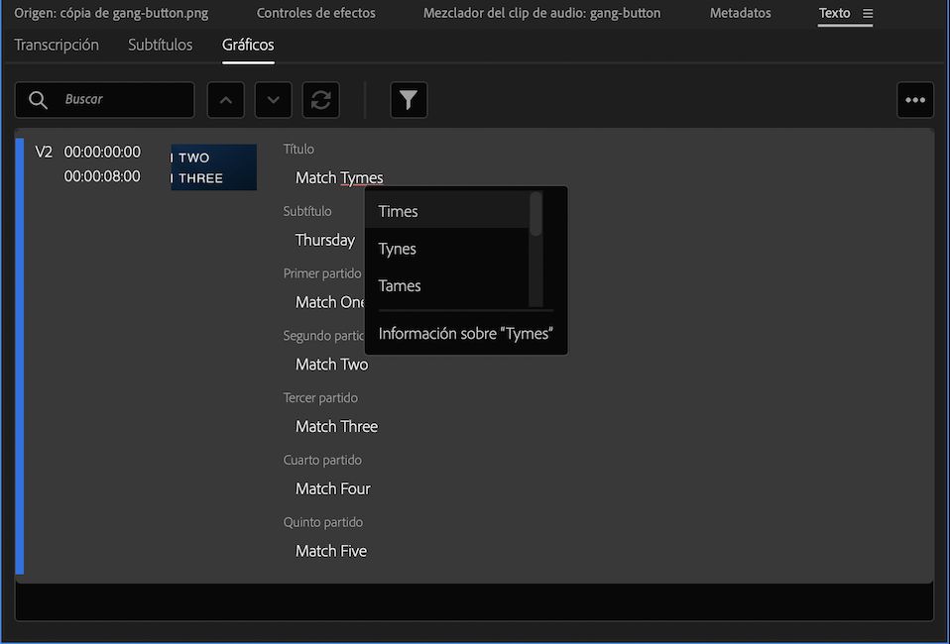Click the Match One text field
950x644 pixels.
click(329, 302)
